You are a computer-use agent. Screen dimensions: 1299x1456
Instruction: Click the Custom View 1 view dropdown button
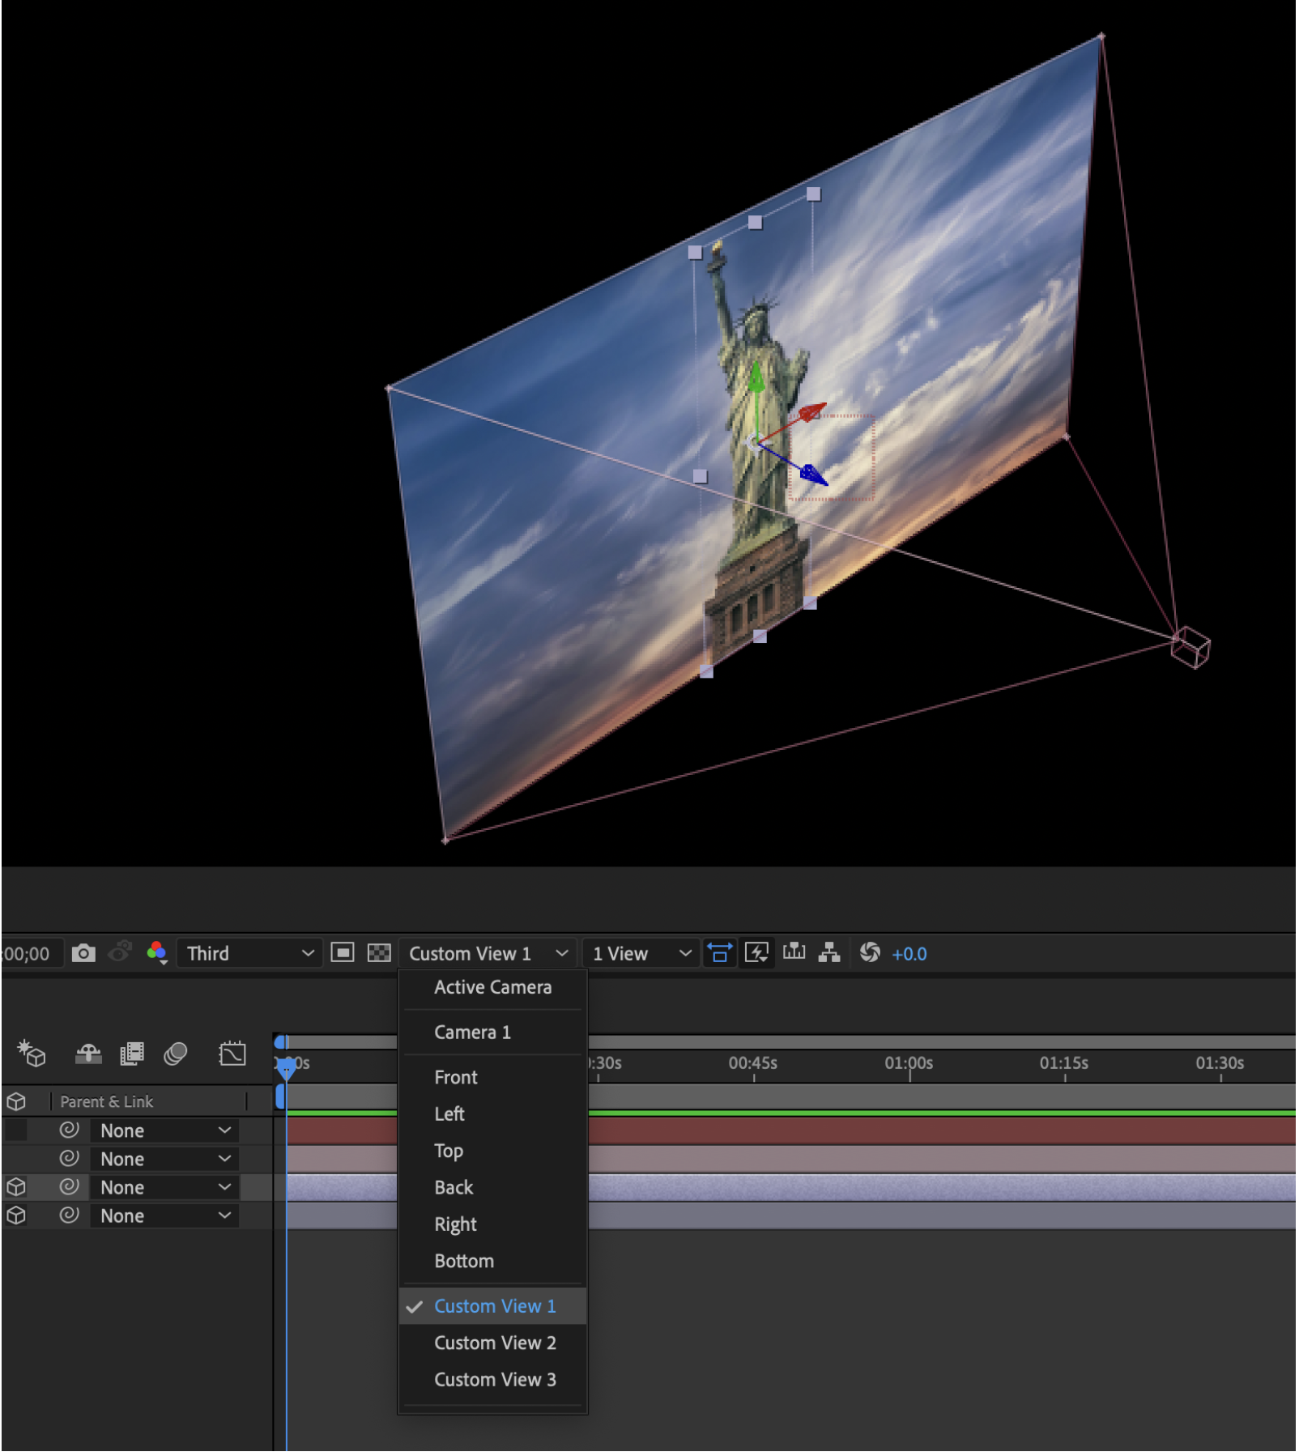point(488,953)
